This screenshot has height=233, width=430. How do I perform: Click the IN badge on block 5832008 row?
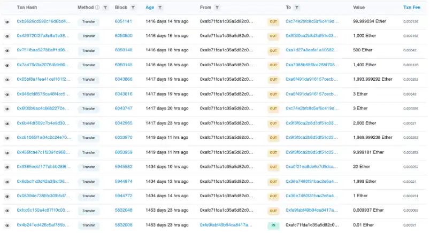click(x=273, y=226)
